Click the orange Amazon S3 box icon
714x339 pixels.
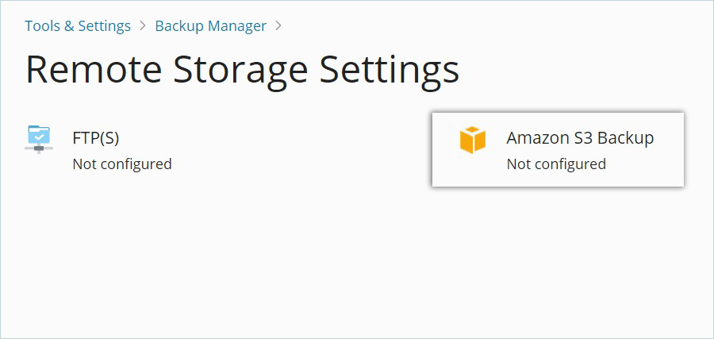tap(473, 140)
